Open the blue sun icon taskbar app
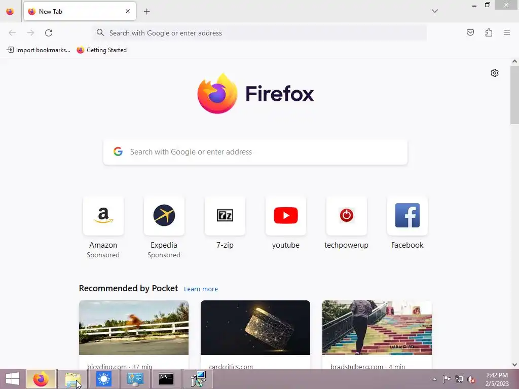This screenshot has height=389, width=519. [x=104, y=379]
